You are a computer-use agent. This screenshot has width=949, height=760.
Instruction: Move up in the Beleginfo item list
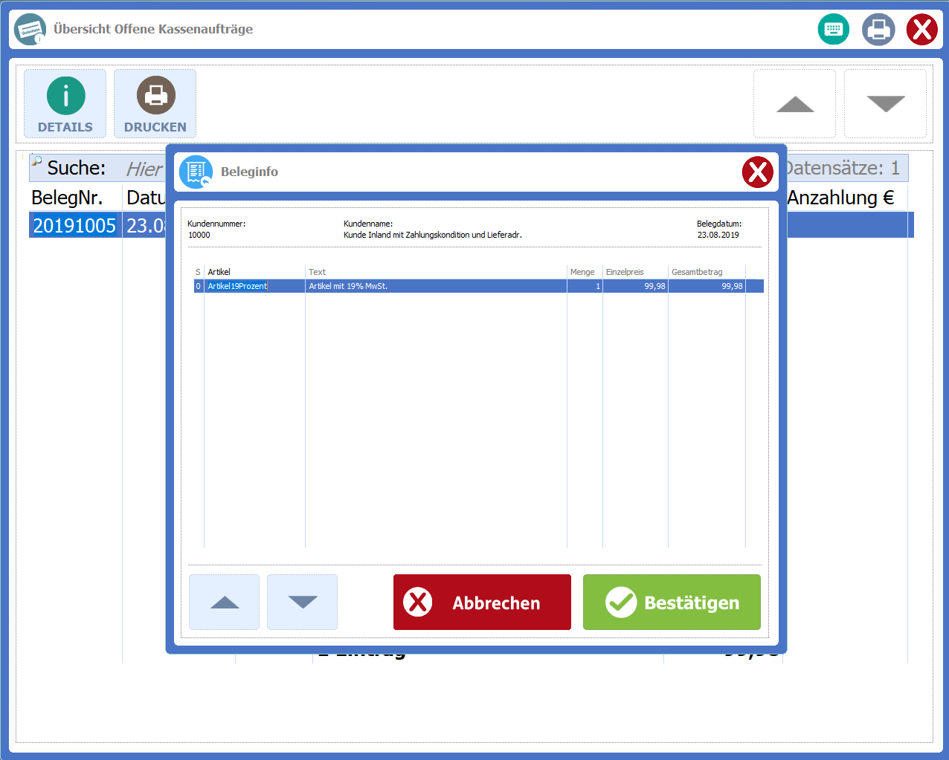pos(224,603)
